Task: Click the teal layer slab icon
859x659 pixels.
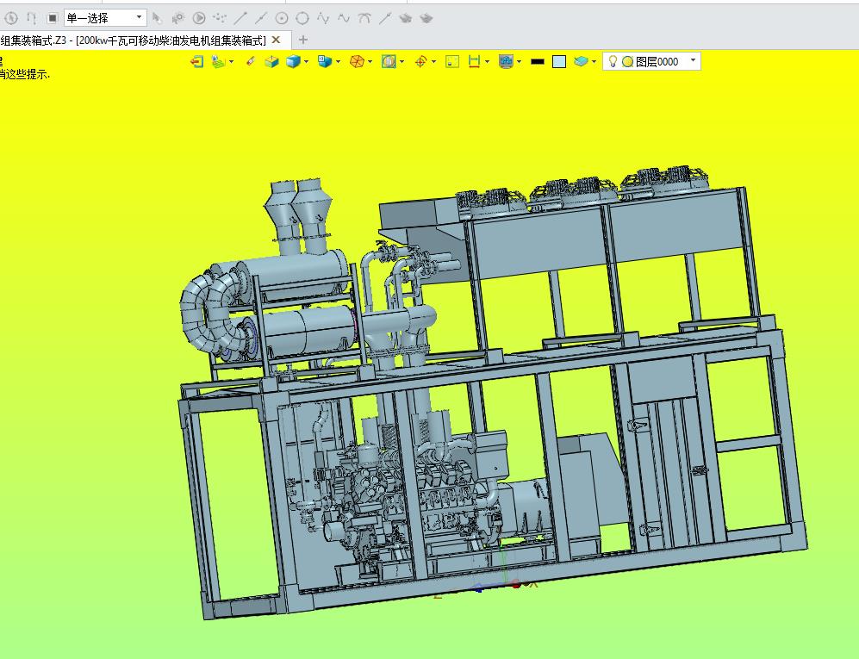Action: 581,61
